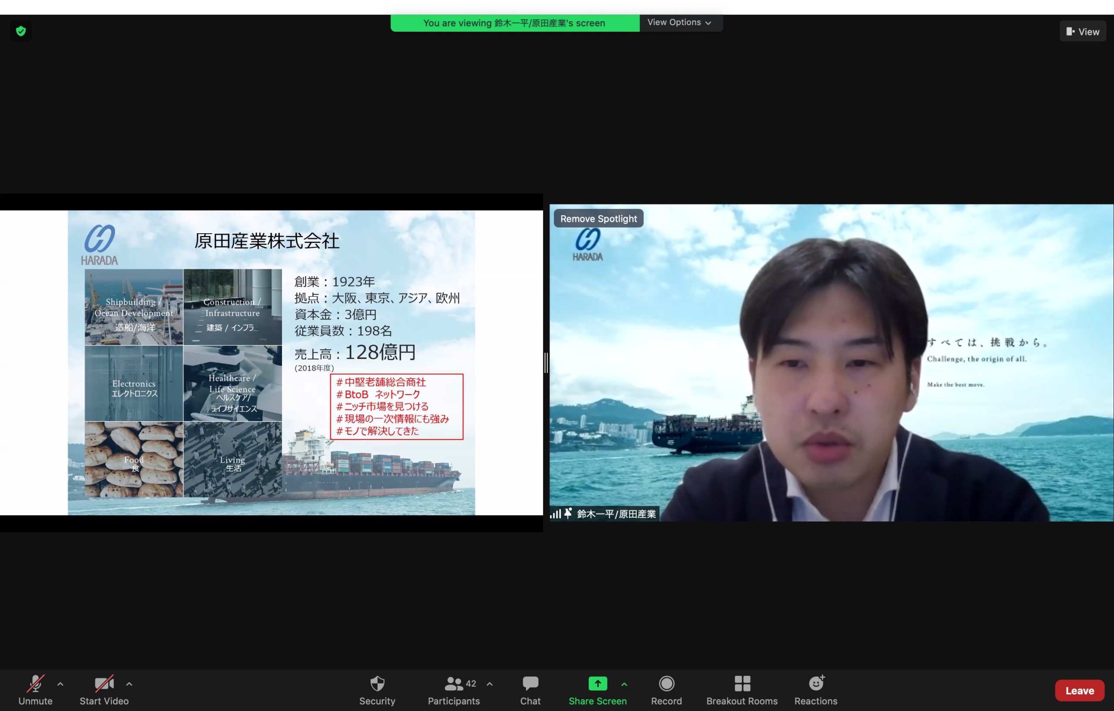1114x711 pixels.
Task: Click the text 拠点：大阪、東京、アジア、欧州
Action: pyautogui.click(x=377, y=298)
